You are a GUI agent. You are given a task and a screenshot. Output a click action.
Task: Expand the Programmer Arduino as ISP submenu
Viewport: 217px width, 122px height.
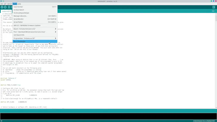(35, 38)
